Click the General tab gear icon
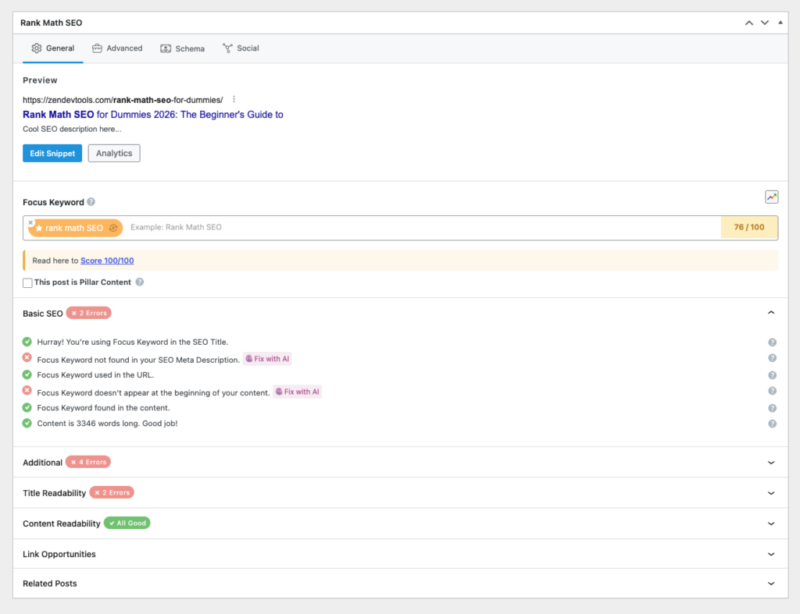The width and height of the screenshot is (800, 614). [37, 48]
